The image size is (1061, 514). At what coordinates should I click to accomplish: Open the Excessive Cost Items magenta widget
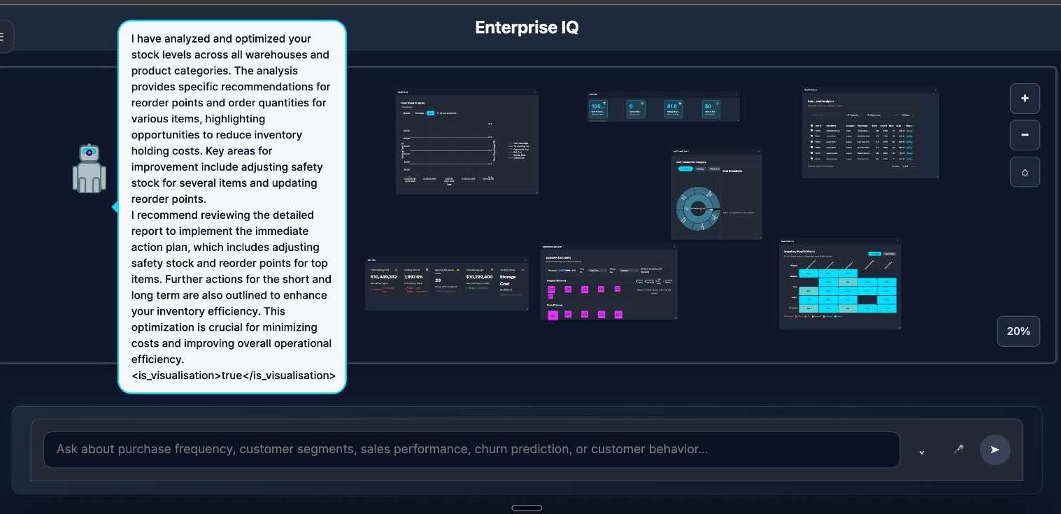tap(608, 283)
